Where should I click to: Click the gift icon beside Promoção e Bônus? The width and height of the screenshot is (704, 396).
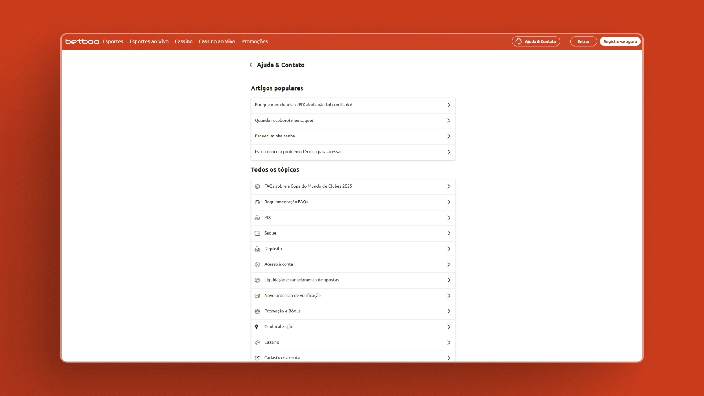click(258, 311)
